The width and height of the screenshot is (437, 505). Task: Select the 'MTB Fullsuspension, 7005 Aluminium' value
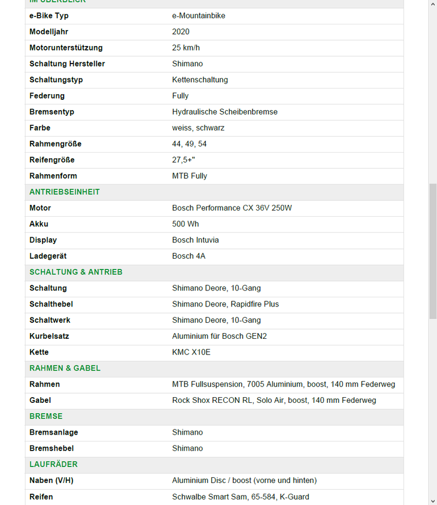pos(237,385)
